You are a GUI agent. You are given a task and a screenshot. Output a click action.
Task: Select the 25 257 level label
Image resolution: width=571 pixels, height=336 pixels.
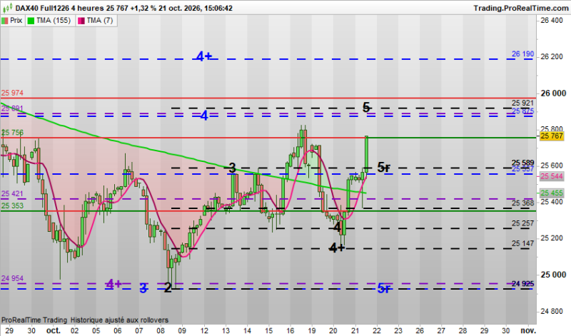point(522,223)
